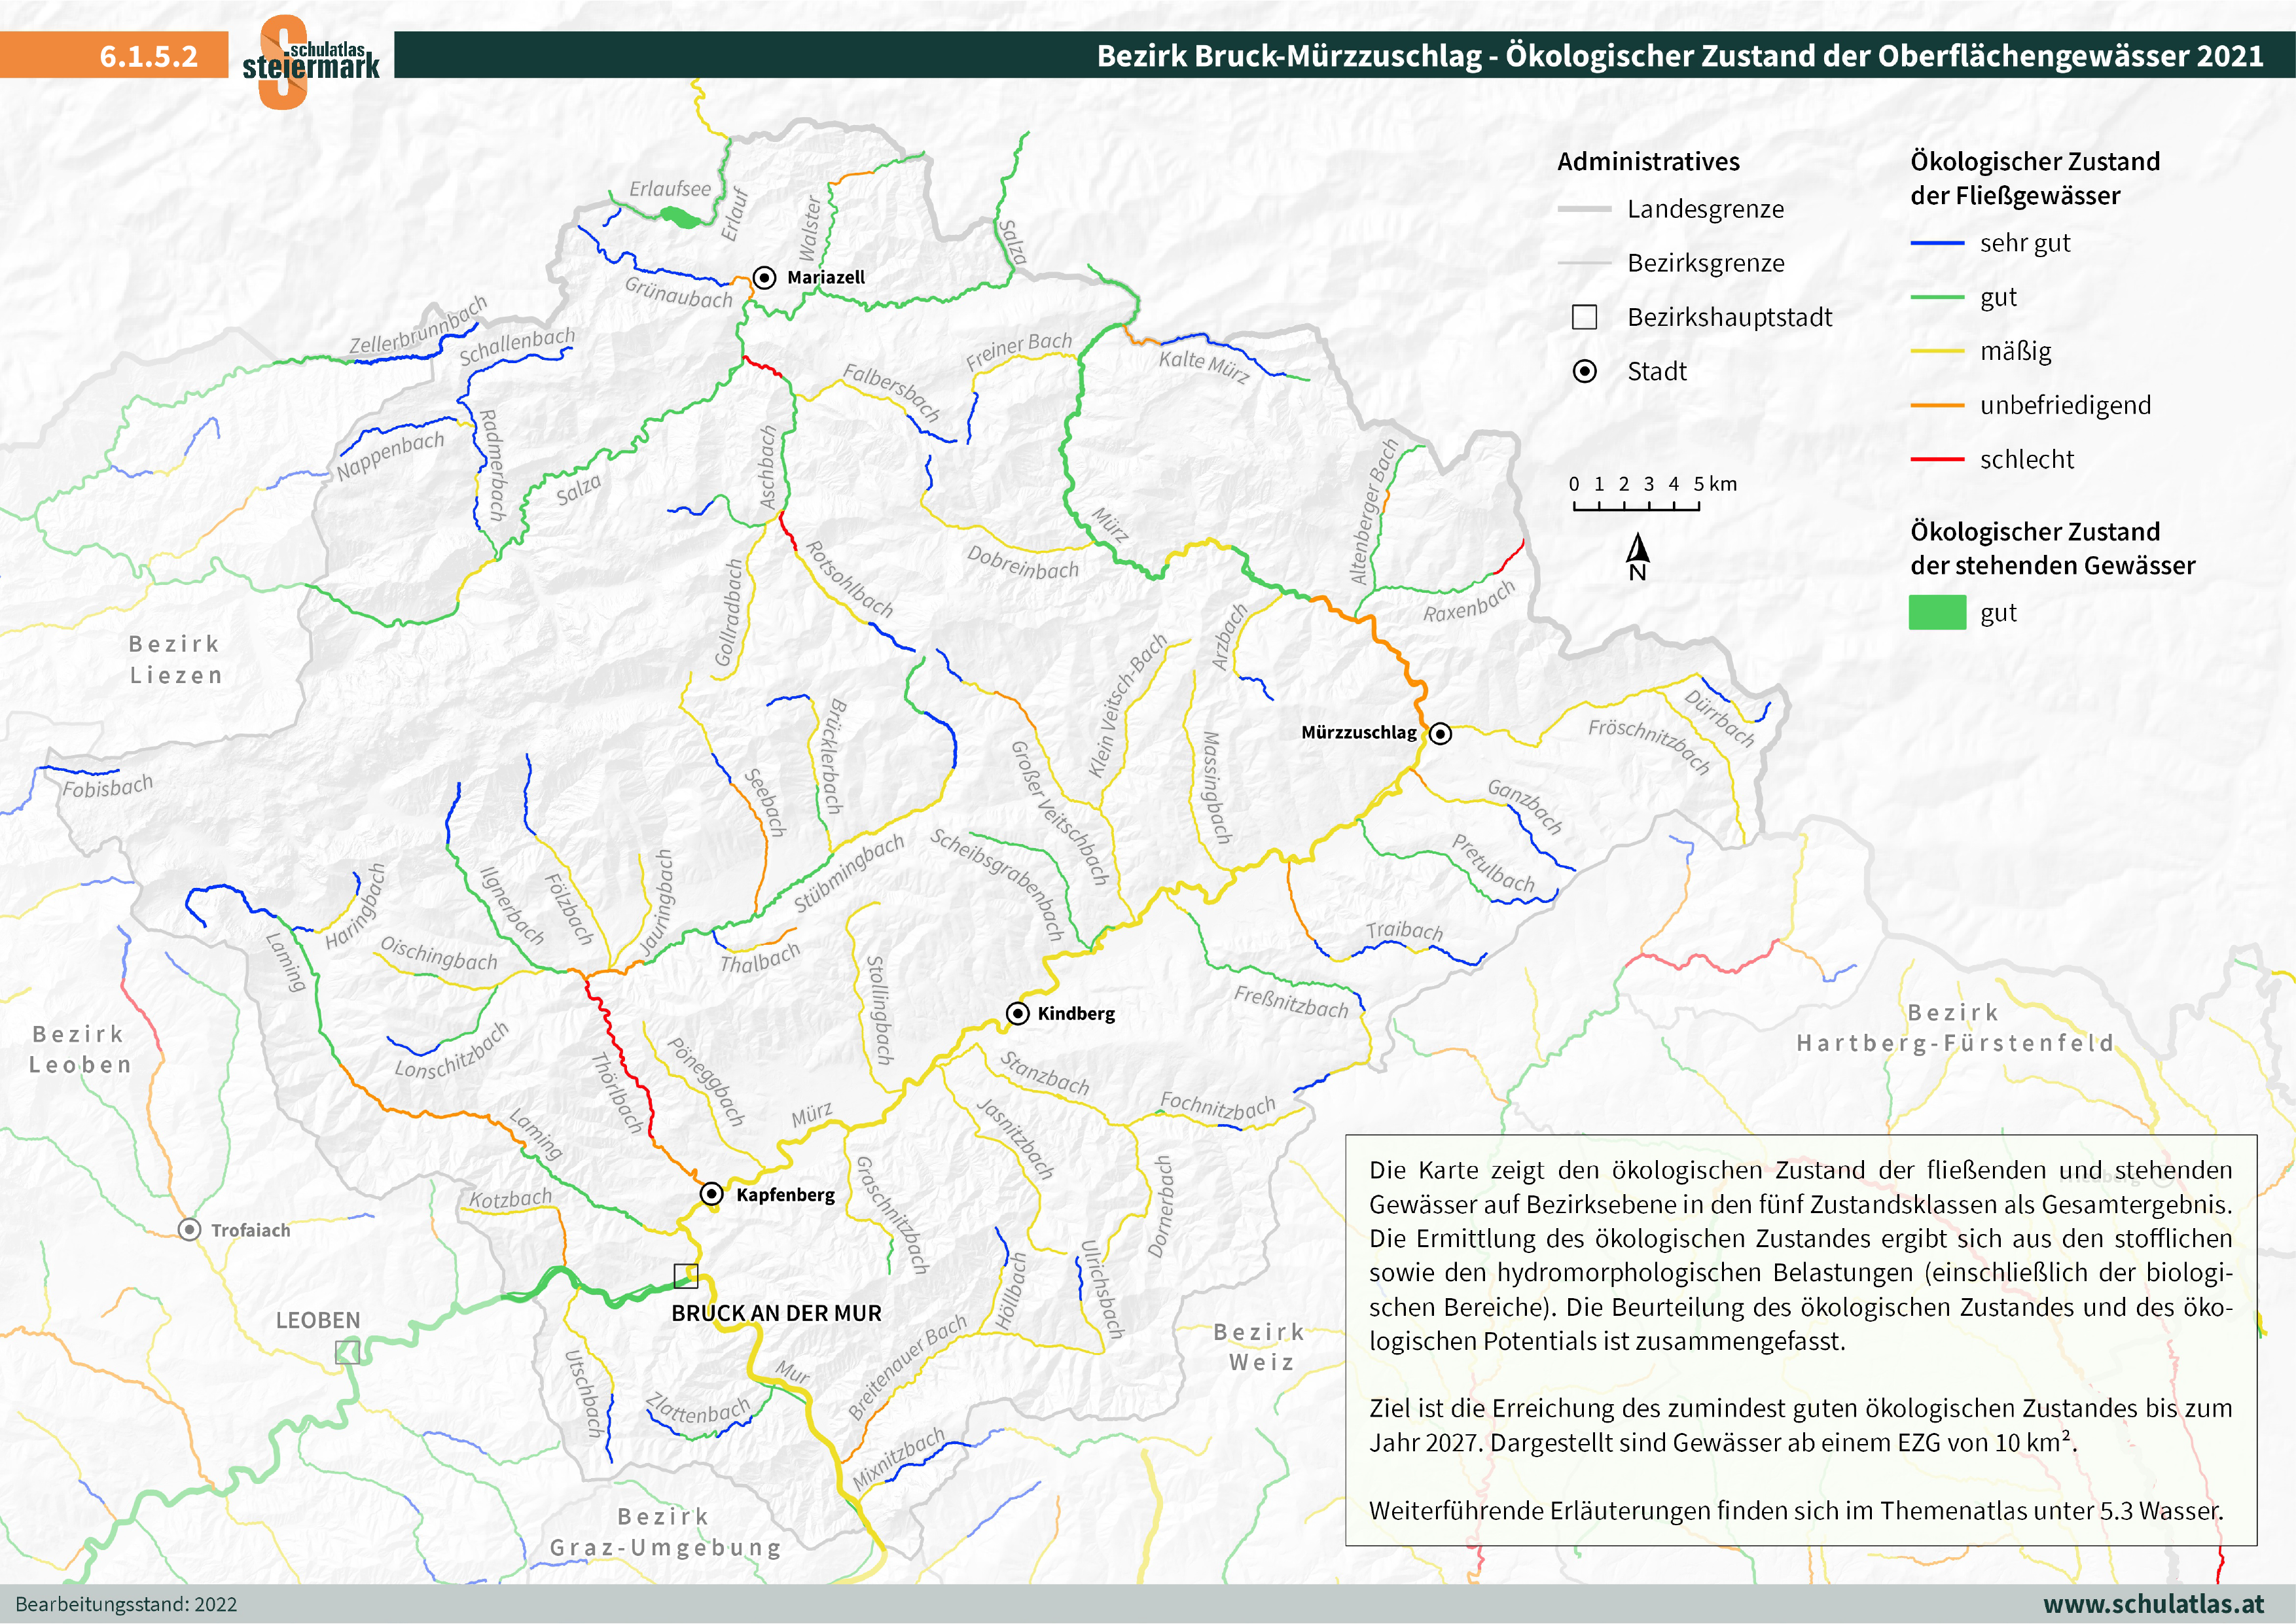Click the orange 6.1.5.2 map number

click(148, 56)
